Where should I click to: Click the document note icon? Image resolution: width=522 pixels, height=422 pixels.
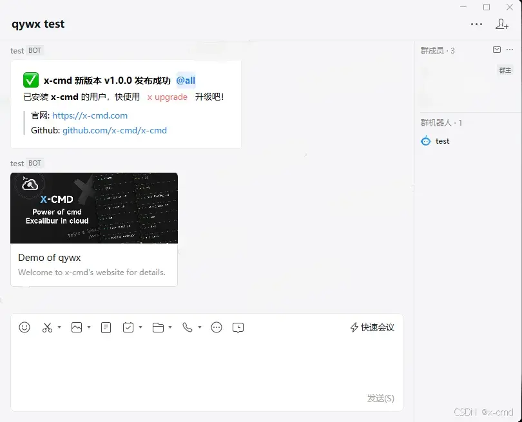(106, 327)
